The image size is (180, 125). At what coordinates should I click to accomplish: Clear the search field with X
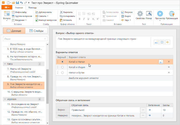[x=45, y=39]
